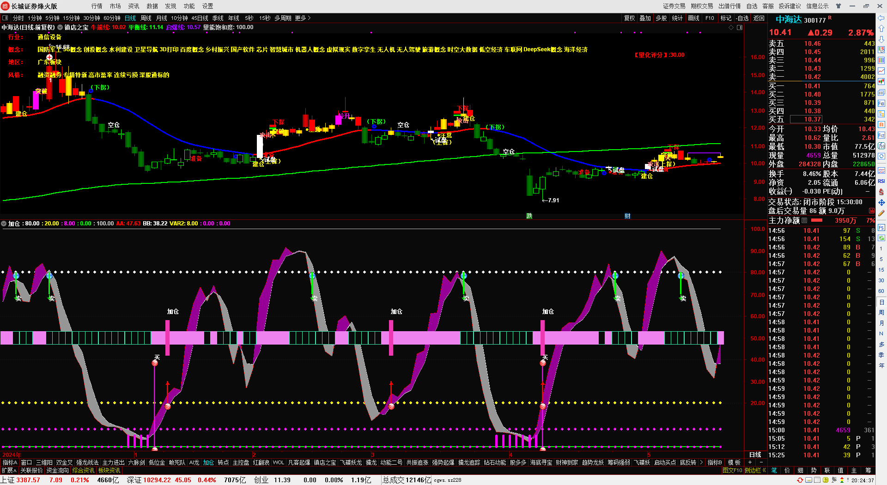Click the back arrow icon in right sidebar

point(881,18)
